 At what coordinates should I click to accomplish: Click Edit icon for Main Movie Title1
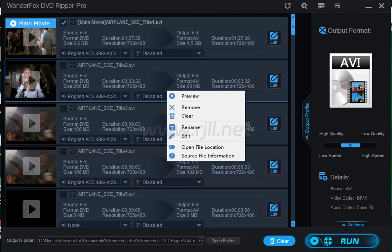[x=274, y=38]
